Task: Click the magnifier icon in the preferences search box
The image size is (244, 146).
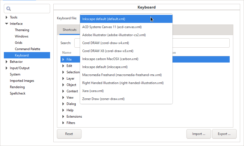Action: [x=9, y=9]
